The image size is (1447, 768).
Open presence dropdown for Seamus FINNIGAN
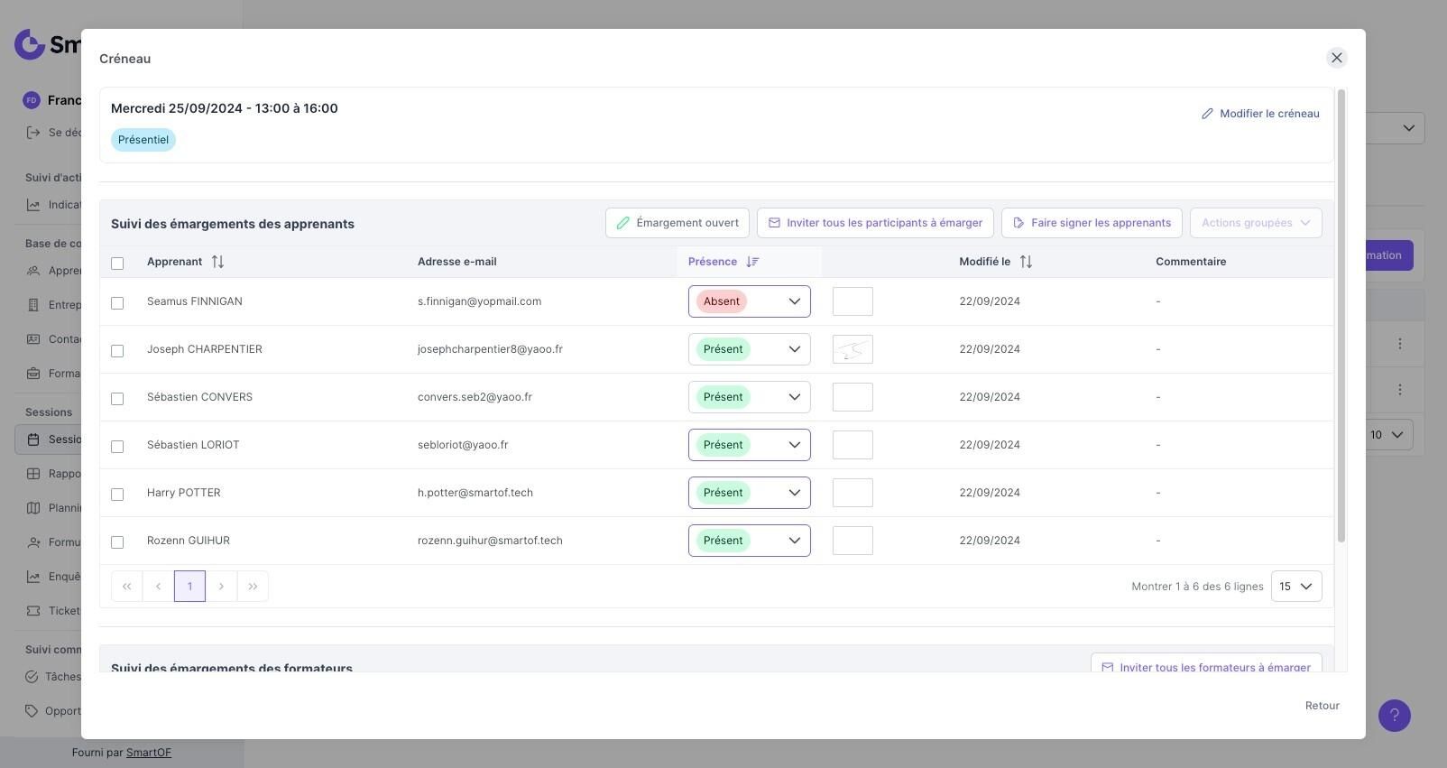(x=750, y=301)
